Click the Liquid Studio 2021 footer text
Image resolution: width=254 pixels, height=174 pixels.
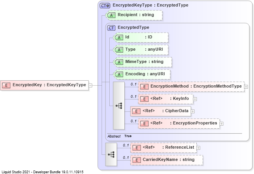click(42, 172)
